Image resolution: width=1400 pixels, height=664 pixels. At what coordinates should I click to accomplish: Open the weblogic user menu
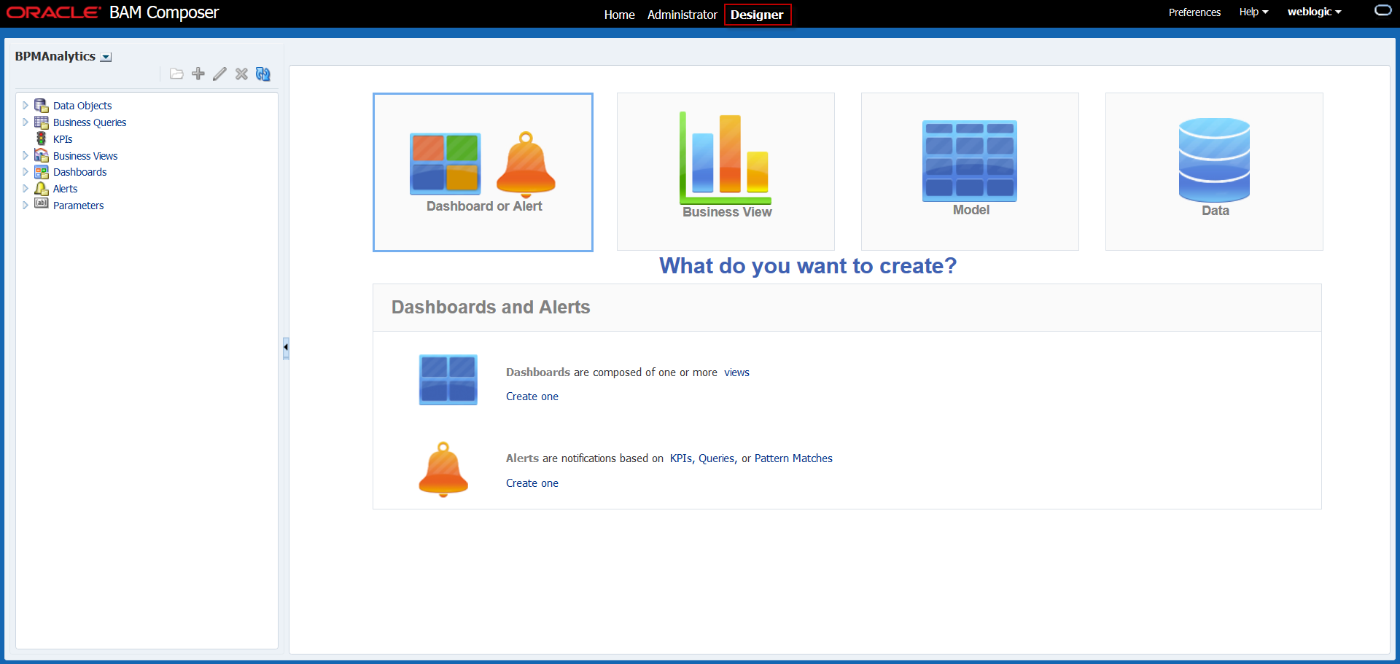[x=1314, y=12]
